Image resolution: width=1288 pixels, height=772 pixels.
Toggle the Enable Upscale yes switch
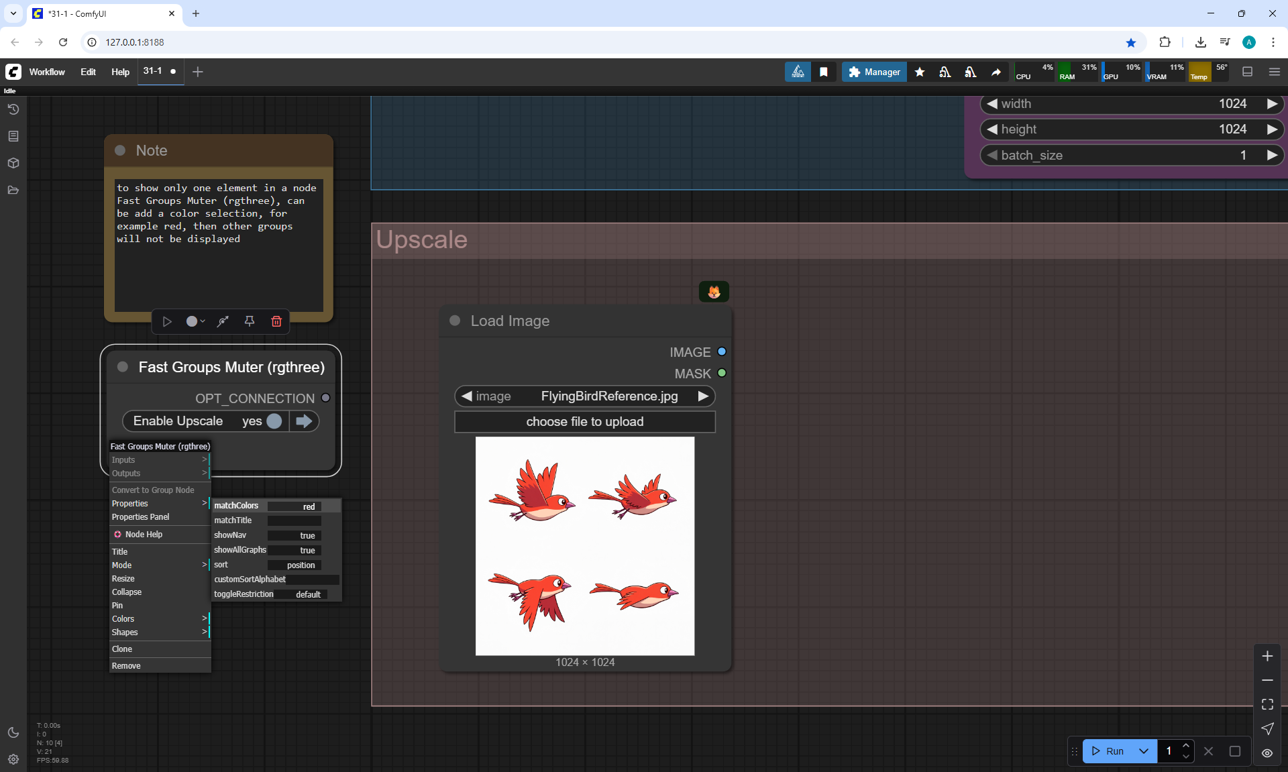(274, 421)
